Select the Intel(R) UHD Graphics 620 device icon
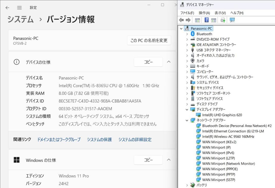The height and width of the screenshot is (188, 275). click(198, 115)
